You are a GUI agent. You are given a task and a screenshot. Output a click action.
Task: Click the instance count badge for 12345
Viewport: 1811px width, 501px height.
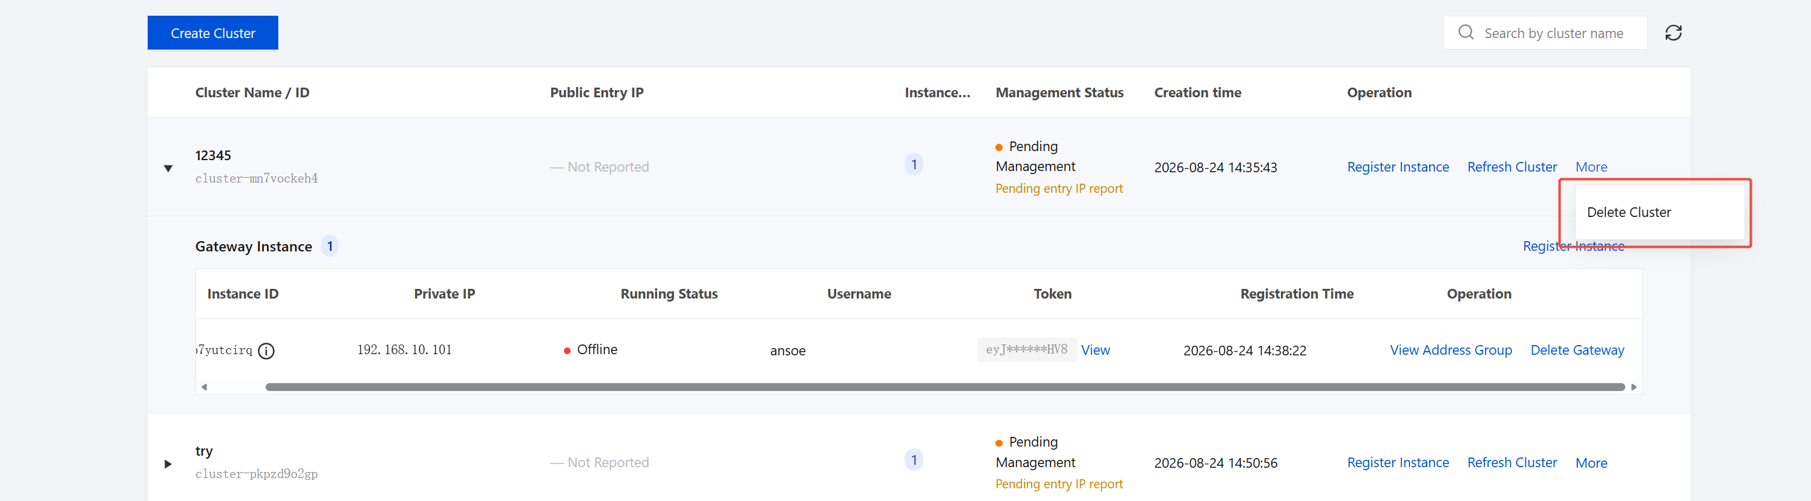(x=913, y=164)
